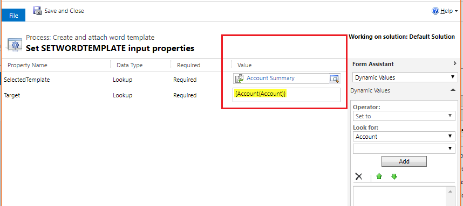The height and width of the screenshot is (206, 463).
Task: Click the lookup search icon for SelectedTemplate
Action: click(x=335, y=79)
